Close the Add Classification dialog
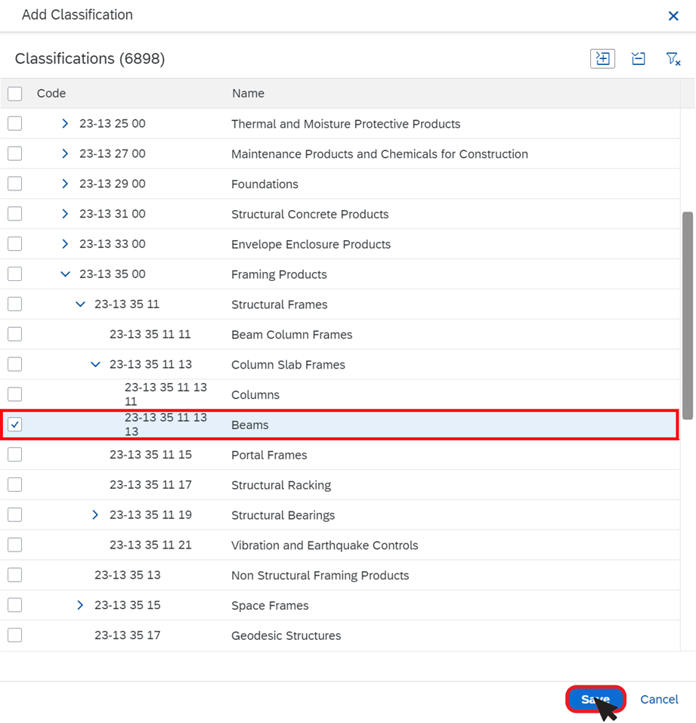Viewport: 696px width, 723px height. point(673,16)
